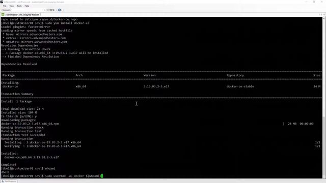Click 'docker-ce-stable' repository value
Screen dimensions: 326x183
pyautogui.click(x=240, y=86)
